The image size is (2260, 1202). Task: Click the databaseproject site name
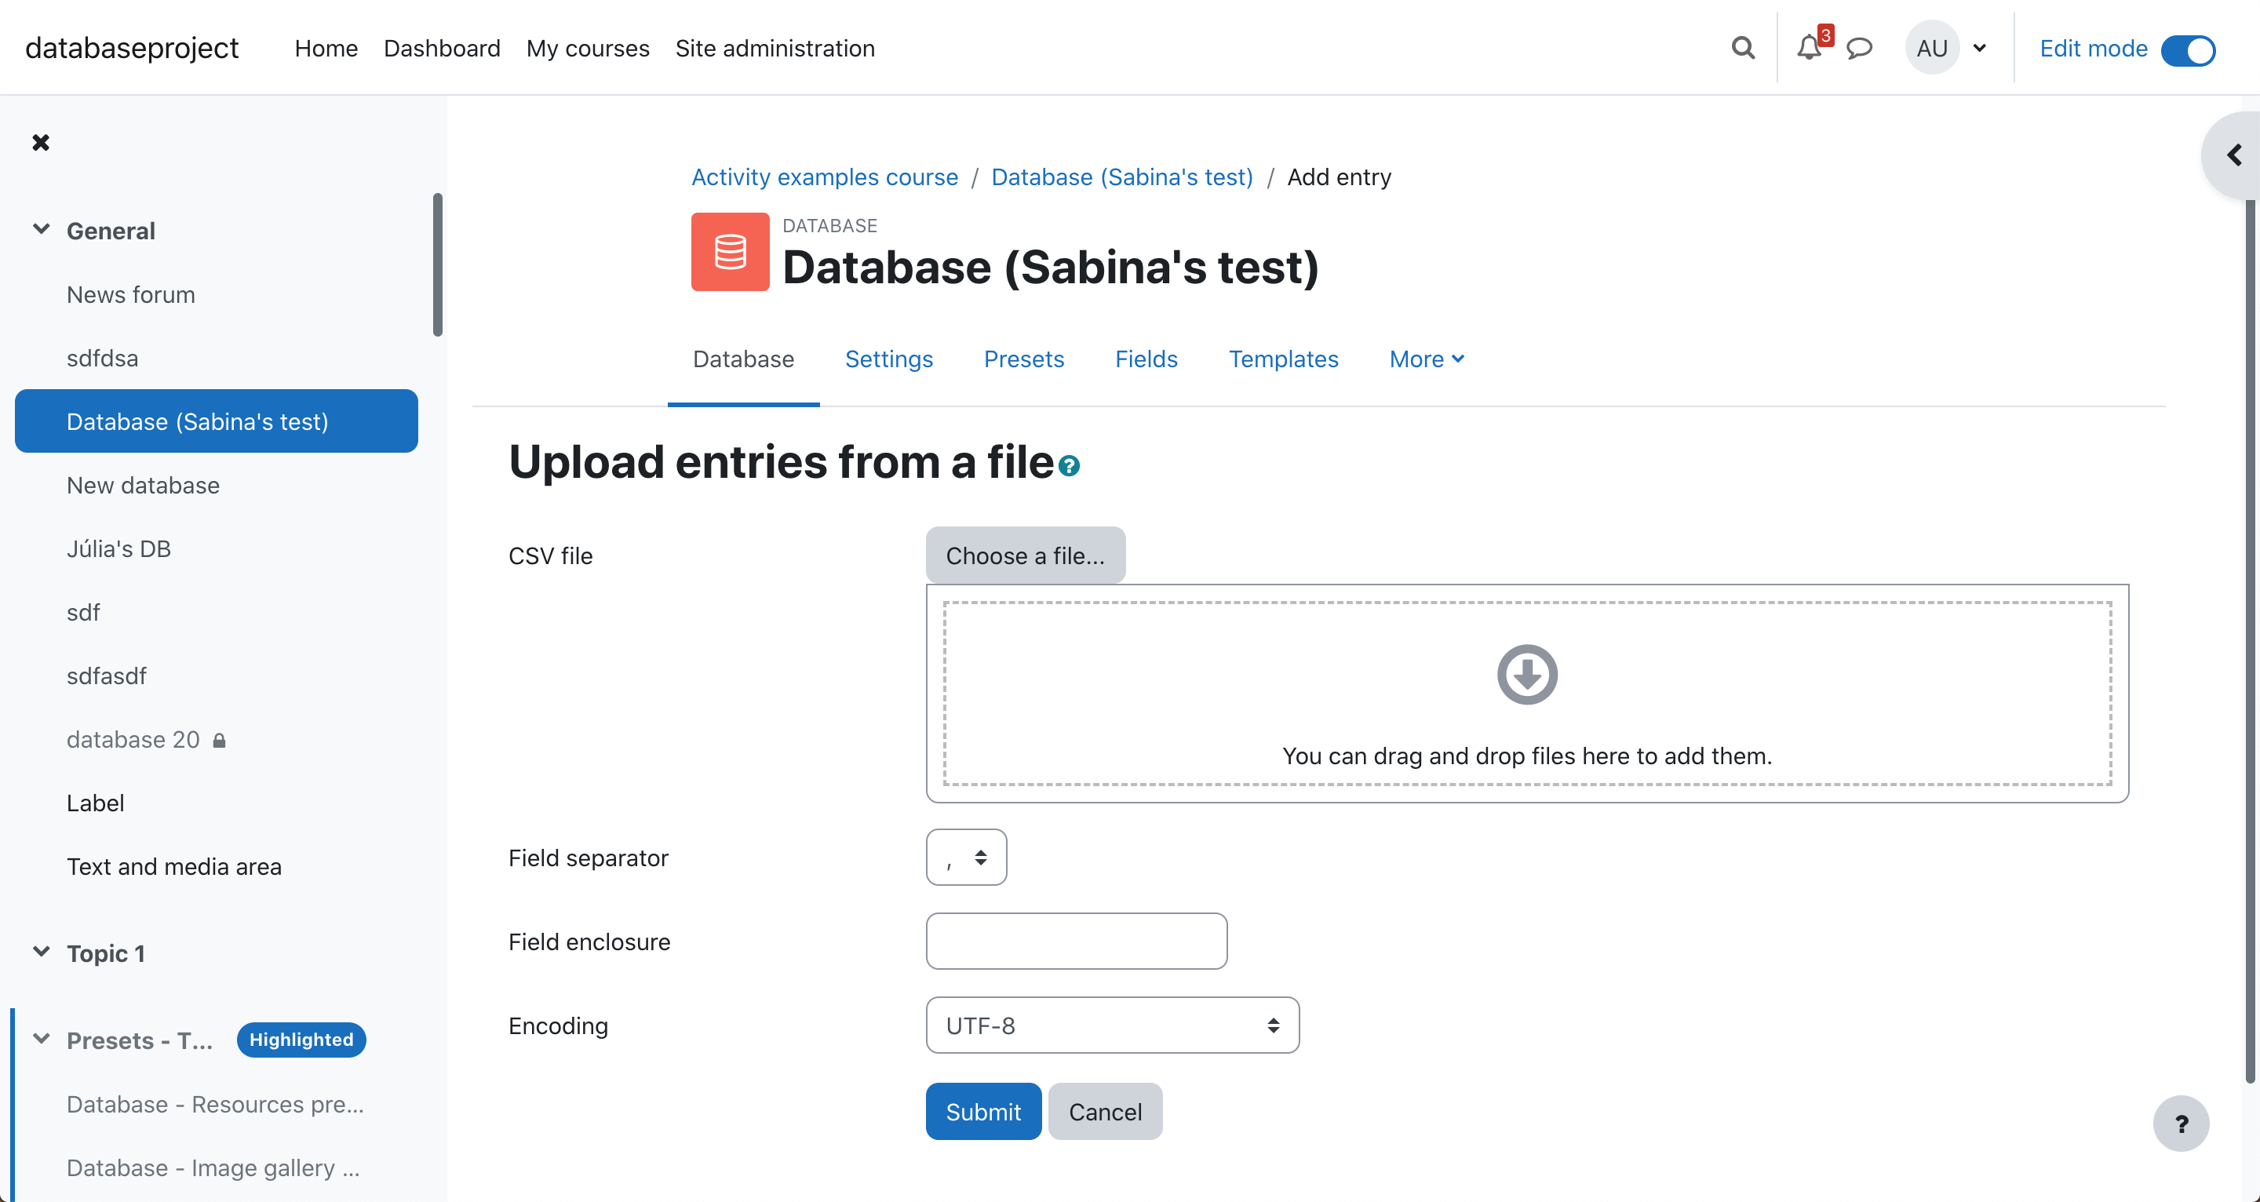pos(132,47)
